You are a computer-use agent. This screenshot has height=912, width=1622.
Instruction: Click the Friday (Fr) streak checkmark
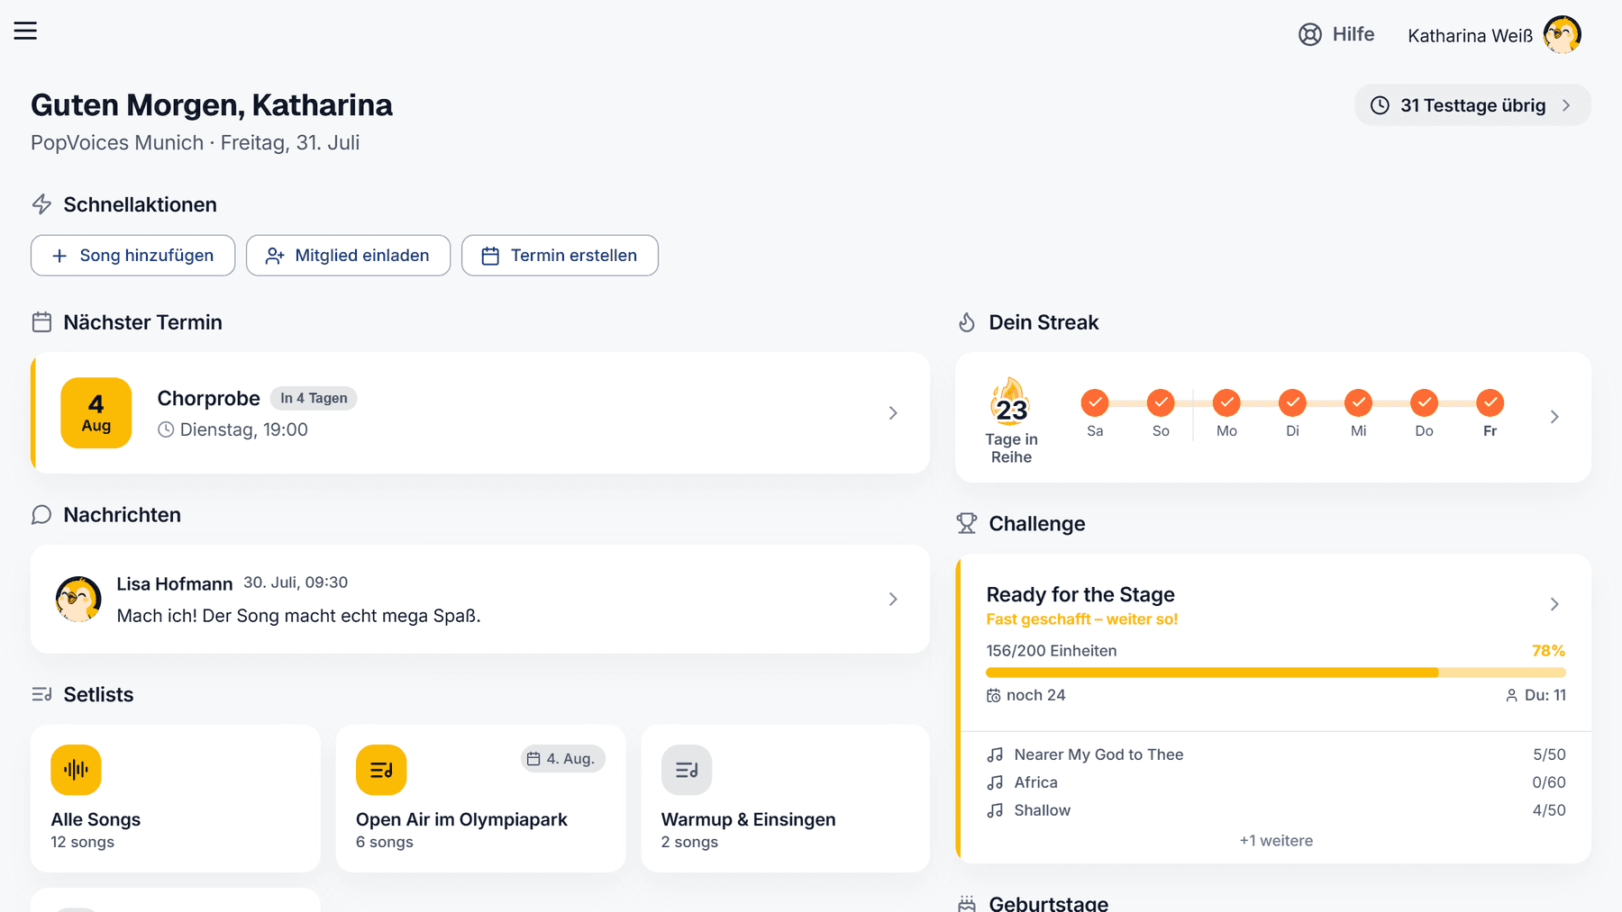[x=1490, y=402]
